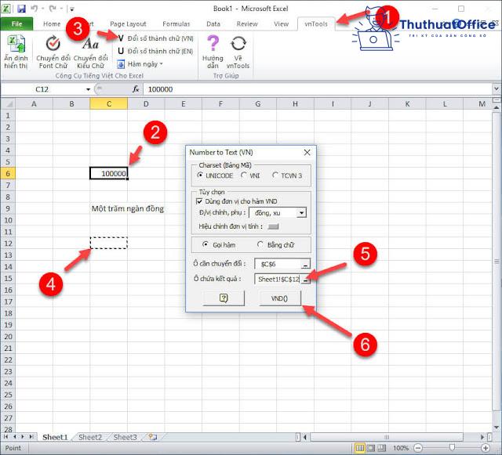Collapse dialog via Ô cần chuyển đổi range picker
The height and width of the screenshot is (455, 502).
pyautogui.click(x=305, y=265)
